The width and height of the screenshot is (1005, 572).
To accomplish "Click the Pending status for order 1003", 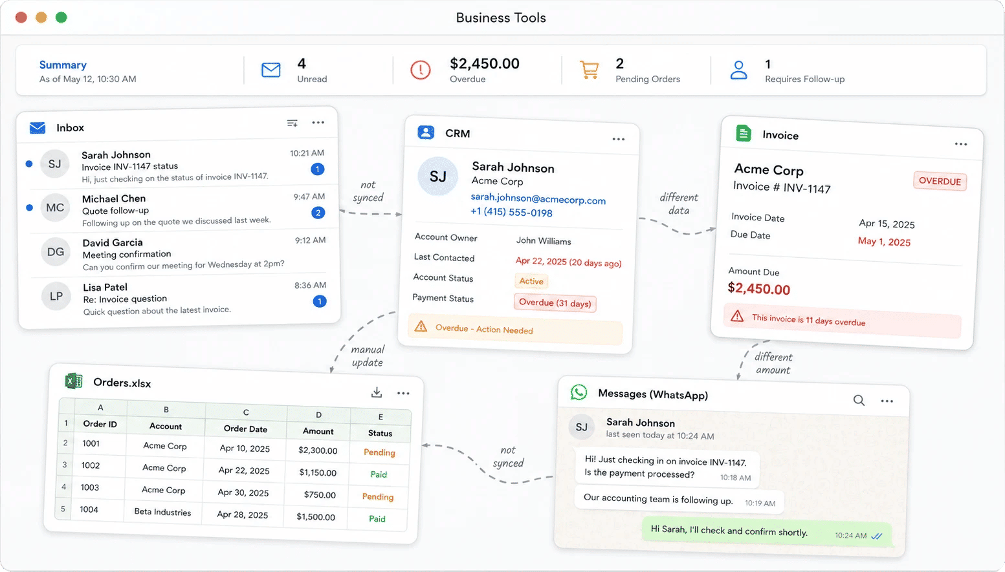I will pyautogui.click(x=378, y=496).
